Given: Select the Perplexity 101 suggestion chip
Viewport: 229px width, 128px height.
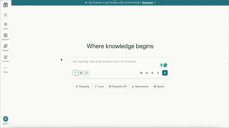Looking at the screenshot, I should click(x=118, y=86).
